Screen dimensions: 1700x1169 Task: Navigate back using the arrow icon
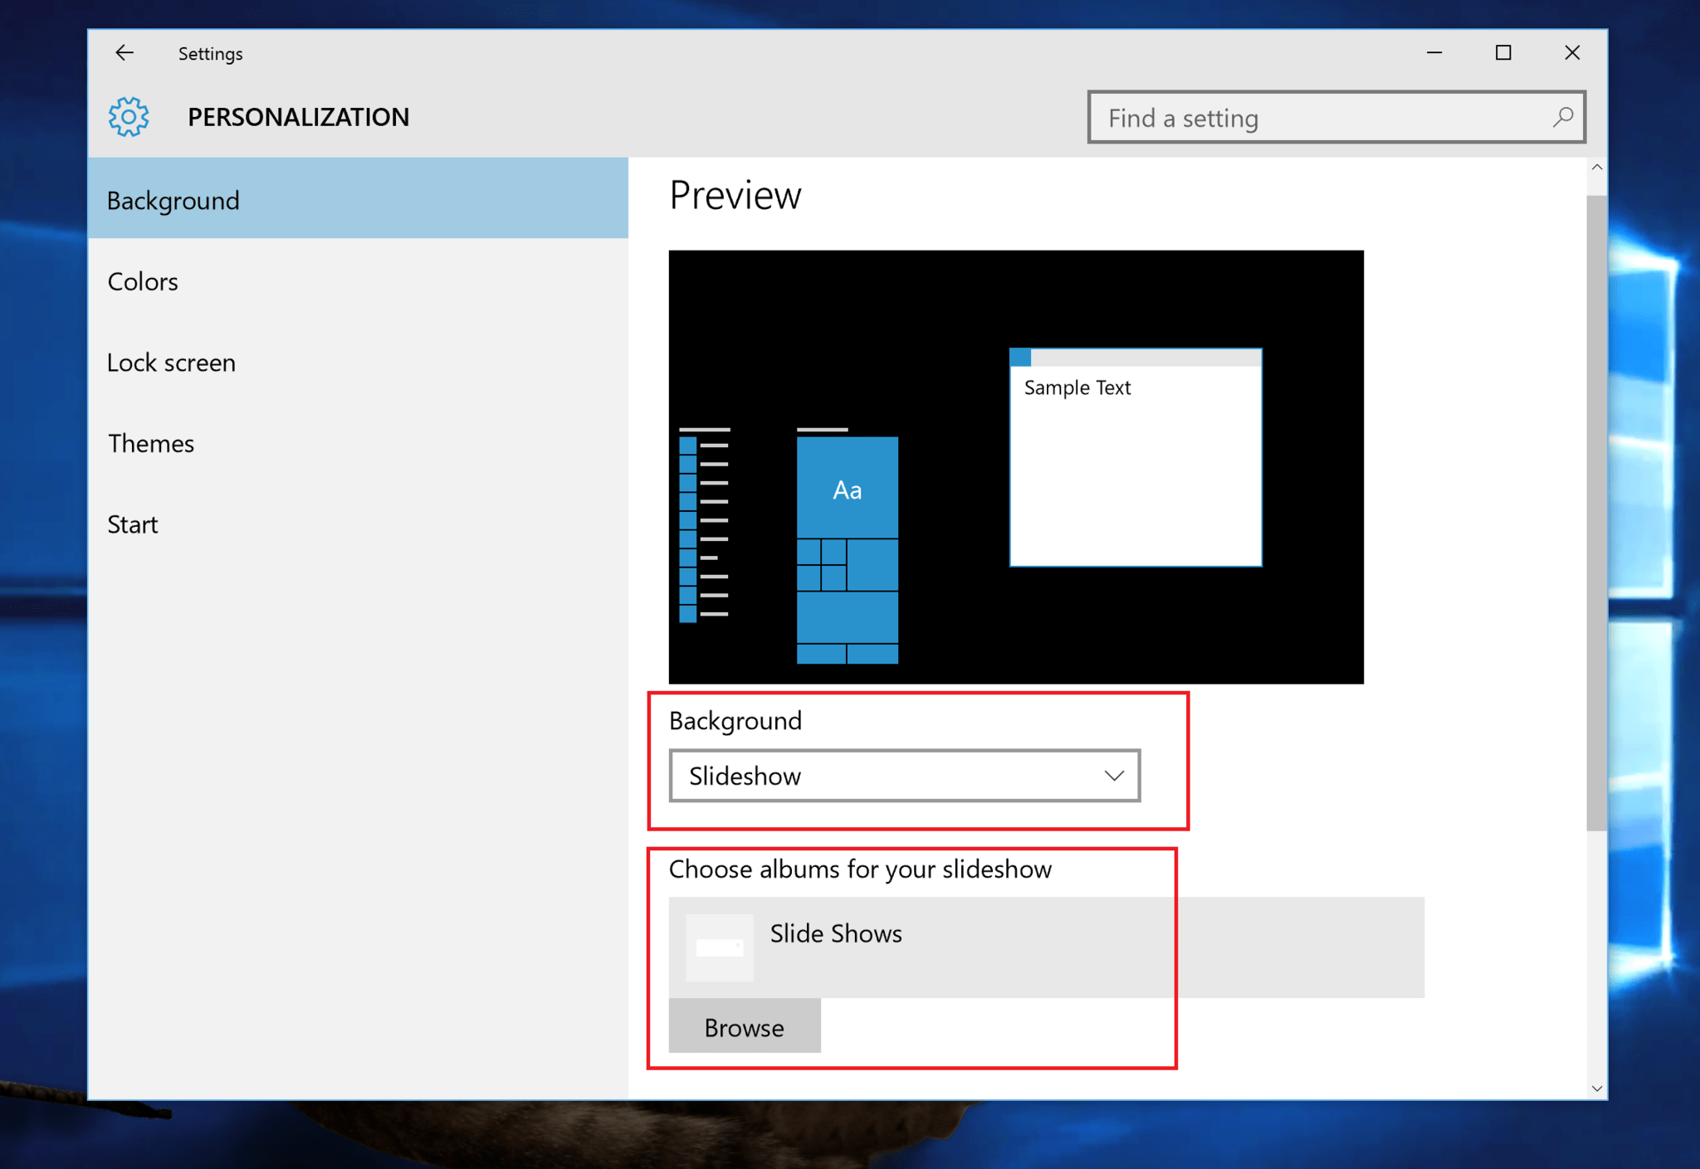(x=124, y=52)
